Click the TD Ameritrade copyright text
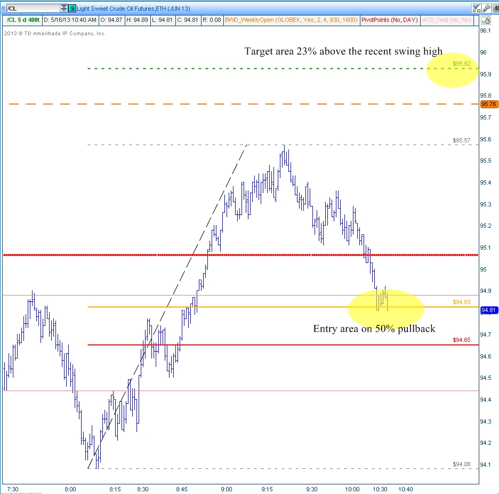 tap(55, 34)
